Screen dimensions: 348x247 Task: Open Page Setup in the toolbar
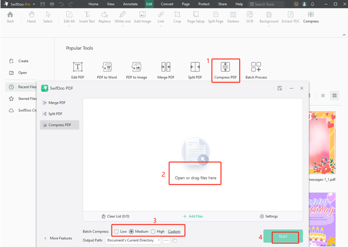[196, 17]
